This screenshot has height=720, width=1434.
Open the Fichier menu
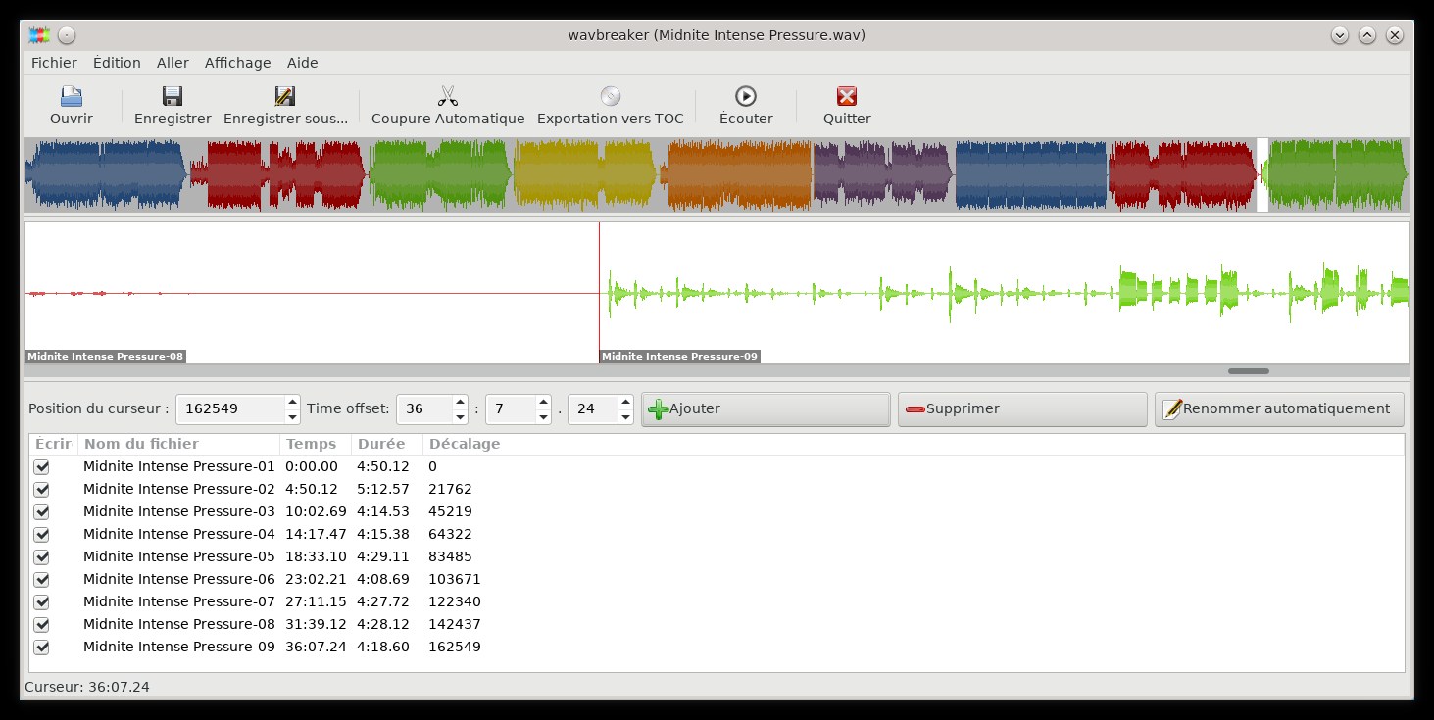coord(54,63)
